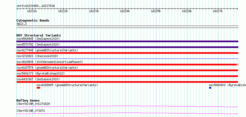Click the DGV Structural Variants track title
Screen dimensions: 246x117
39,35
